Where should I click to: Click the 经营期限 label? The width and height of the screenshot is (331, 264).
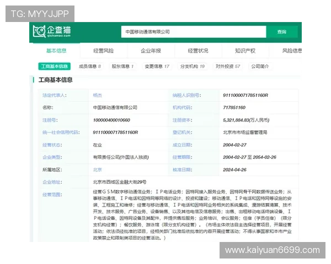click(x=183, y=157)
